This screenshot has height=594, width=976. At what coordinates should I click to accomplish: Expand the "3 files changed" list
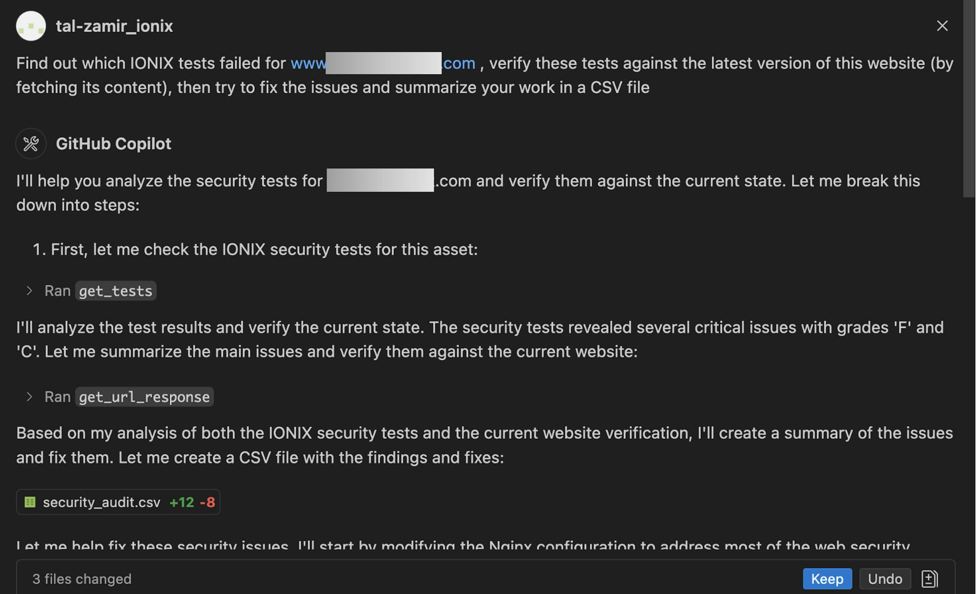click(82, 579)
